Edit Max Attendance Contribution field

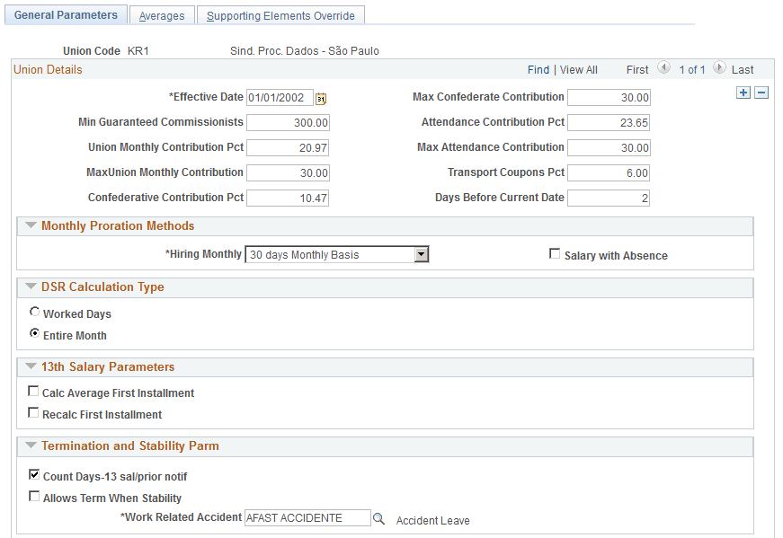tap(609, 147)
